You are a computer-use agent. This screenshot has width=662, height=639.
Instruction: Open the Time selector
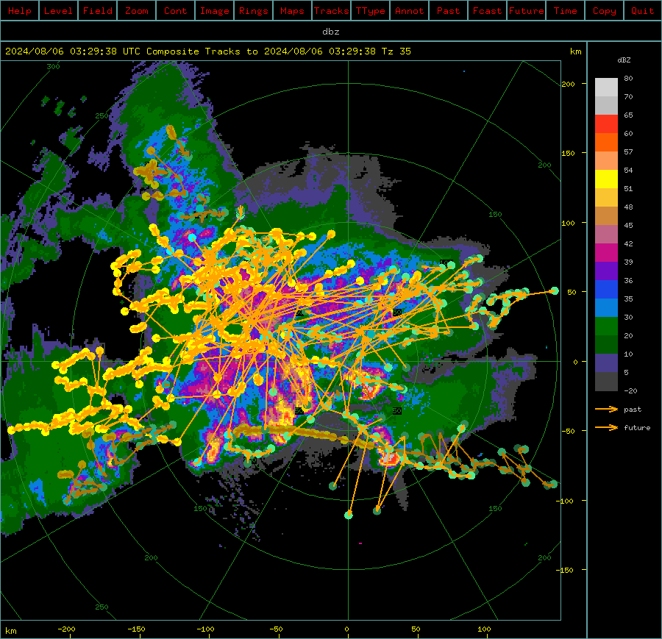pos(566,11)
